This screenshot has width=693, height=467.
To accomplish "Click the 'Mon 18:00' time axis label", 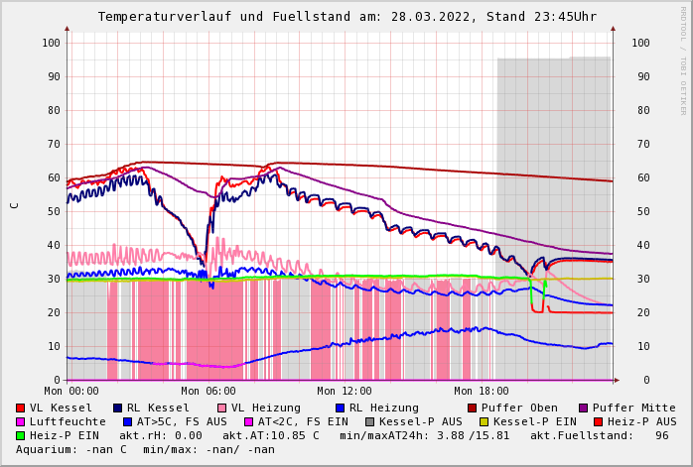I will (x=482, y=391).
